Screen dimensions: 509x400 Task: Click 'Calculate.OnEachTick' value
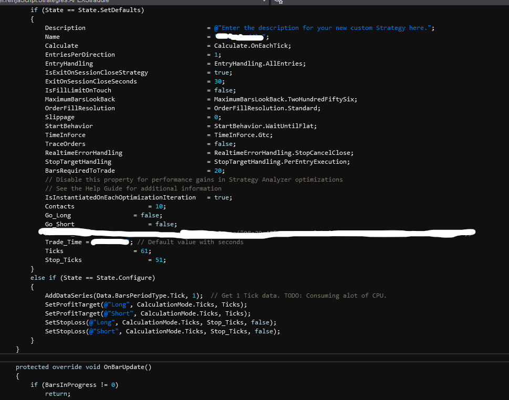[251, 46]
